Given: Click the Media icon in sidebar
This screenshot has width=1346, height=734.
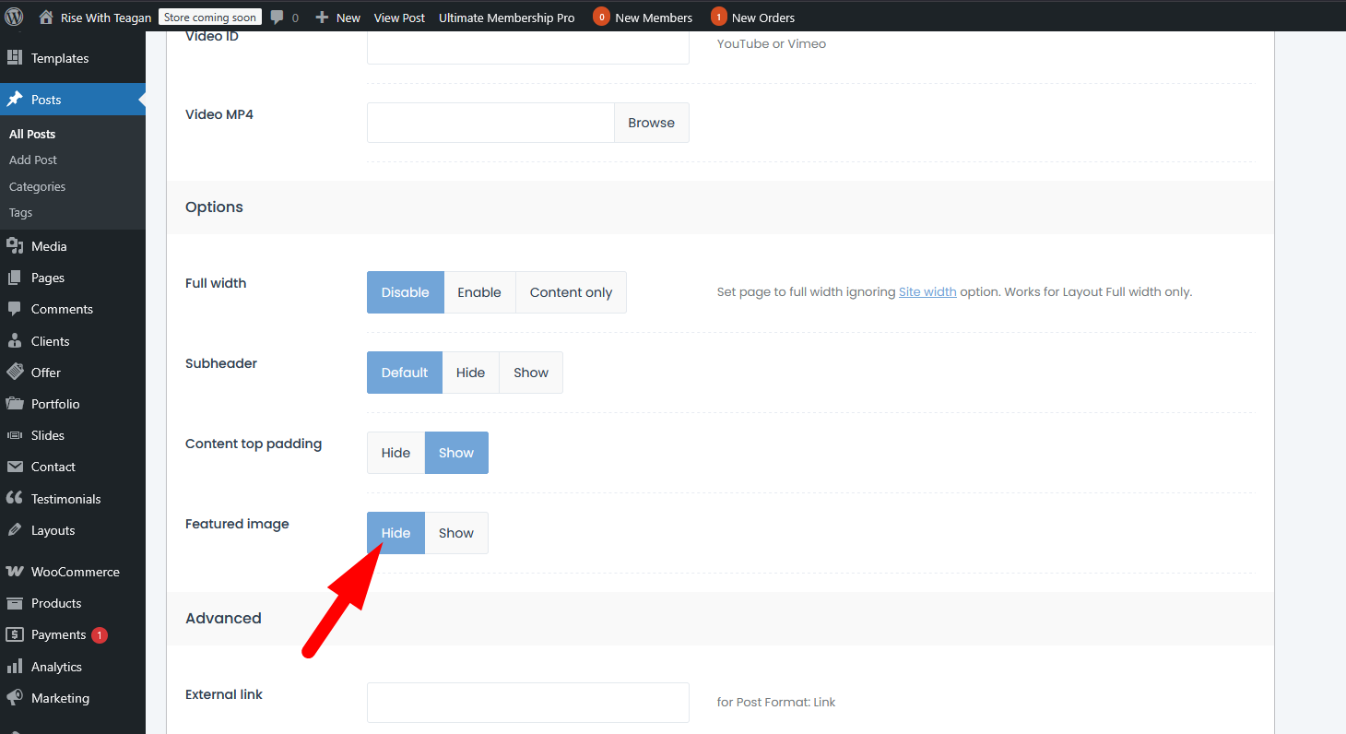Looking at the screenshot, I should [15, 246].
